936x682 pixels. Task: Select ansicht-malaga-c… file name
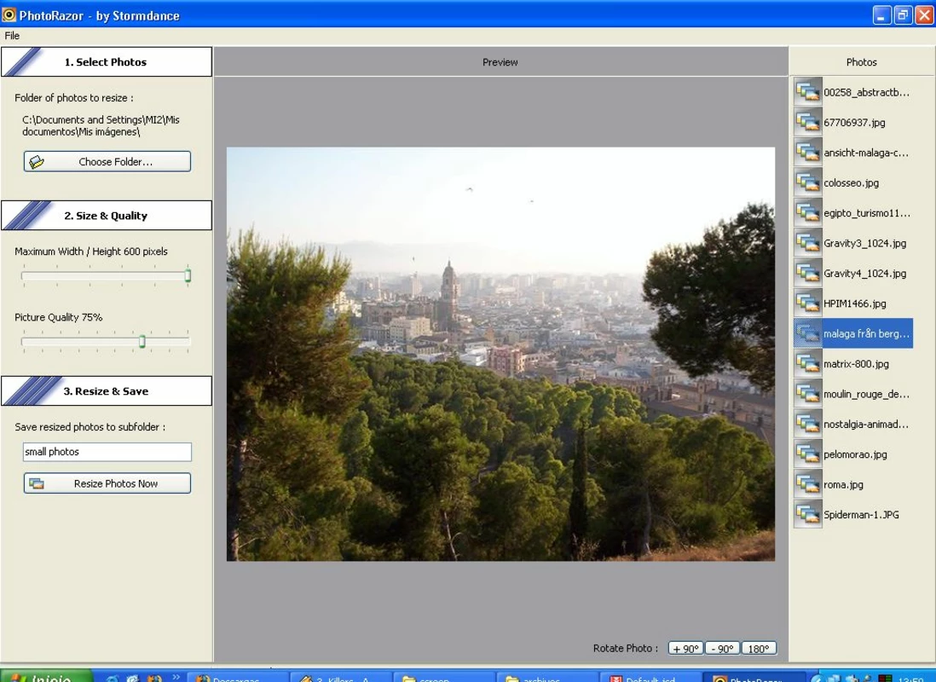(866, 153)
